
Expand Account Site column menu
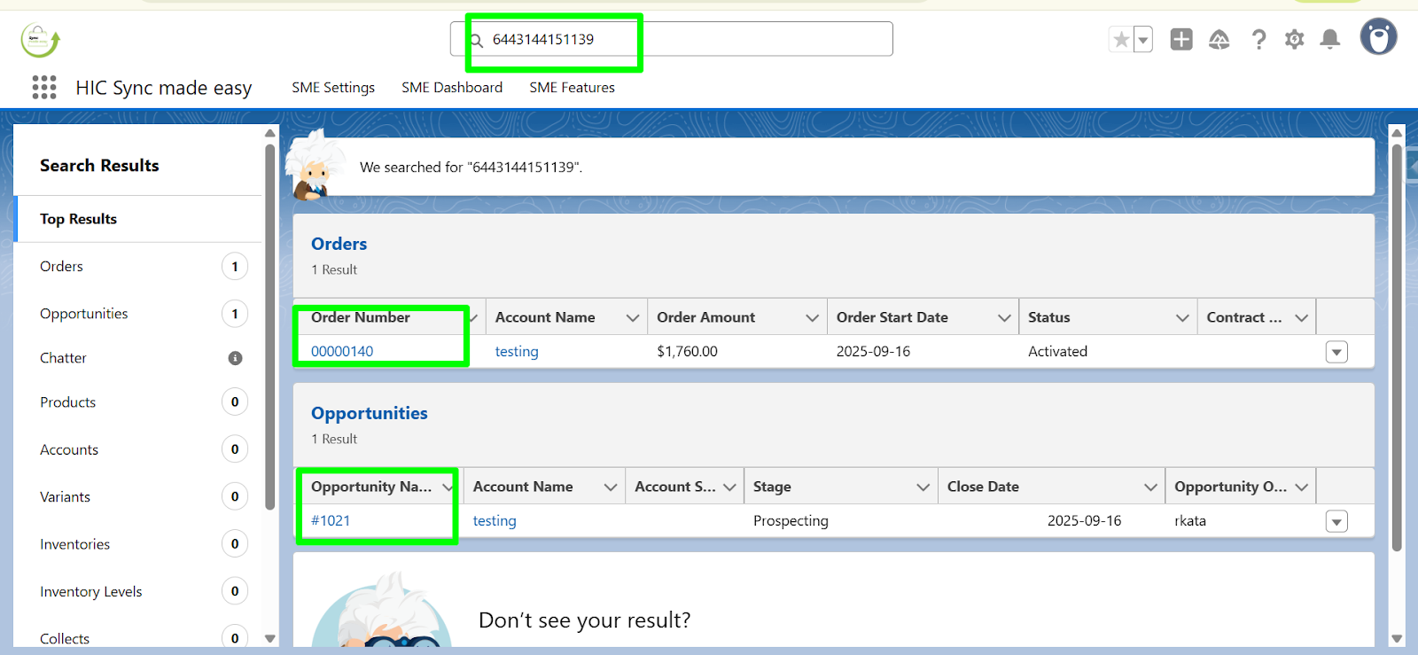click(x=729, y=487)
